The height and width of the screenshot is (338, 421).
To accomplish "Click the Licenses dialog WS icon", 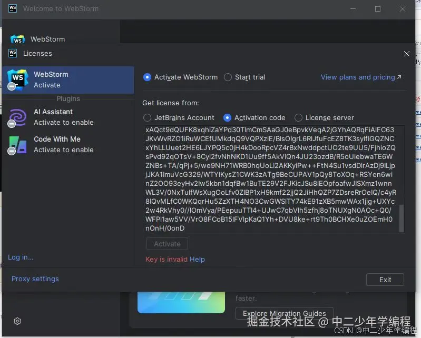I will point(13,53).
